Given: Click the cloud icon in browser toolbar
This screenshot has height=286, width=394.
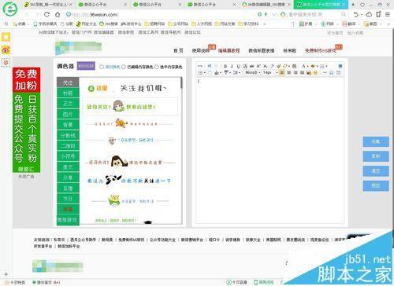Looking at the screenshot, I should (369, 14).
